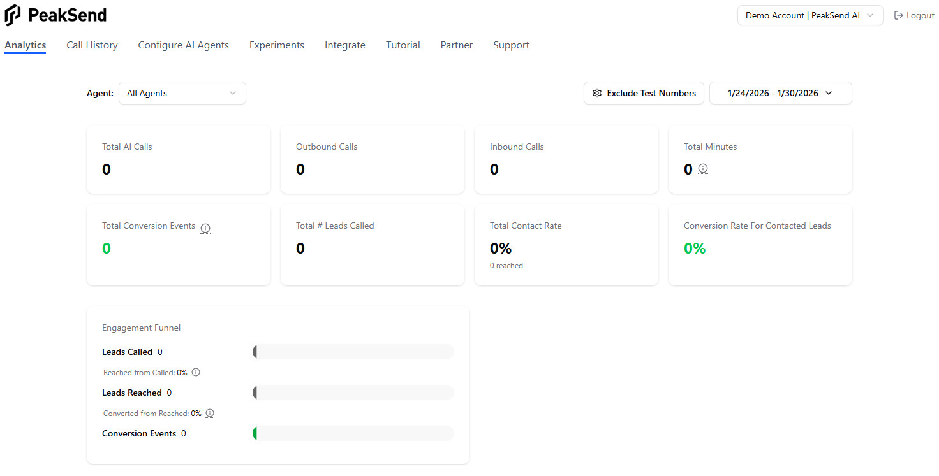Click info icon next to Converted from Reached
Image resolution: width=939 pixels, height=476 pixels.
click(210, 413)
